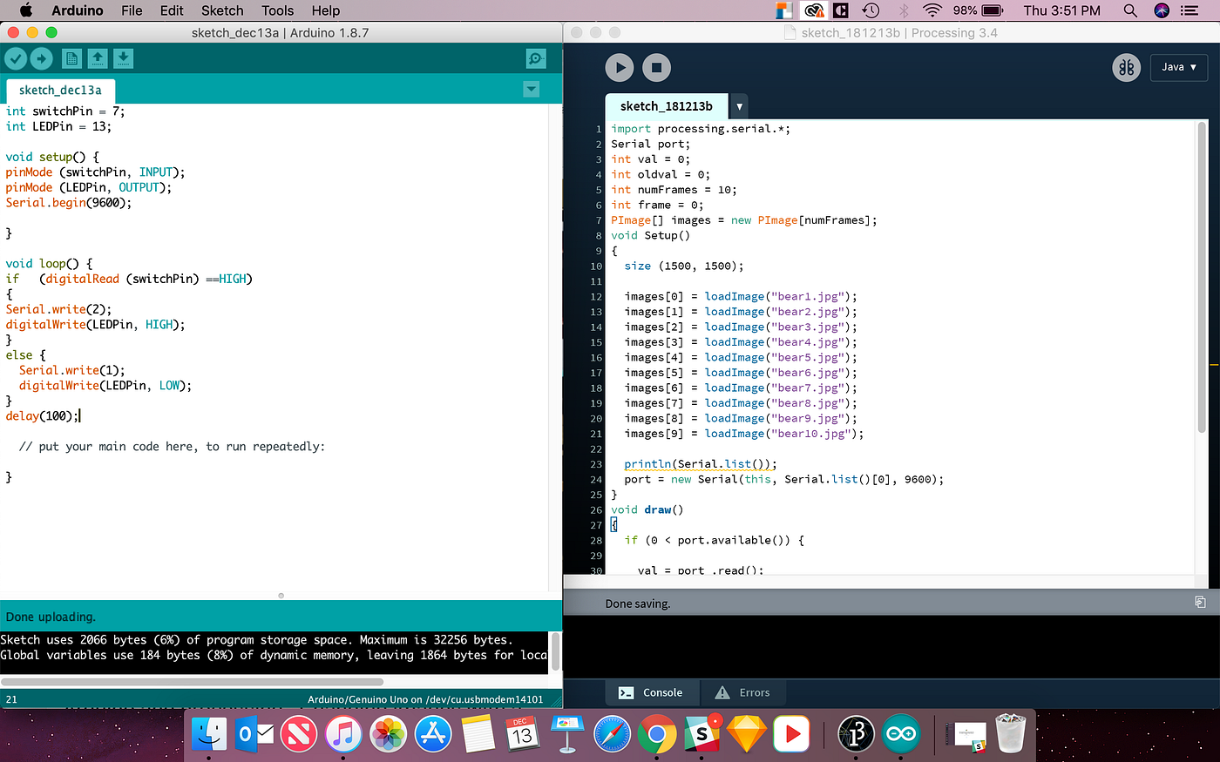The height and width of the screenshot is (762, 1220).
Task: Verify the Arduino sketch with checkmark icon
Action: [x=16, y=57]
